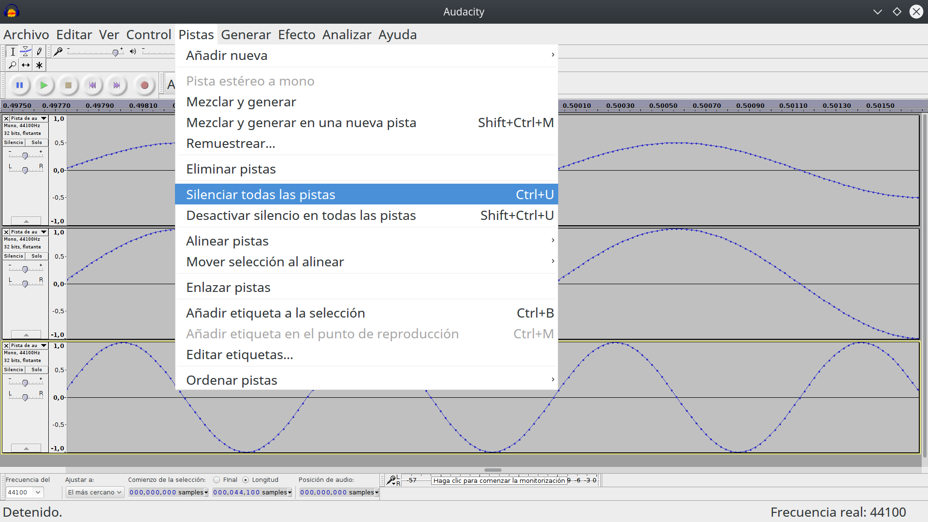Close the first track with its X
Viewport: 928px width, 522px height.
(6, 118)
